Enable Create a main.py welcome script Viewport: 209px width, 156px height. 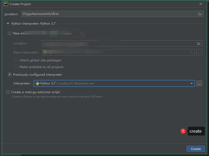[x=8, y=92]
